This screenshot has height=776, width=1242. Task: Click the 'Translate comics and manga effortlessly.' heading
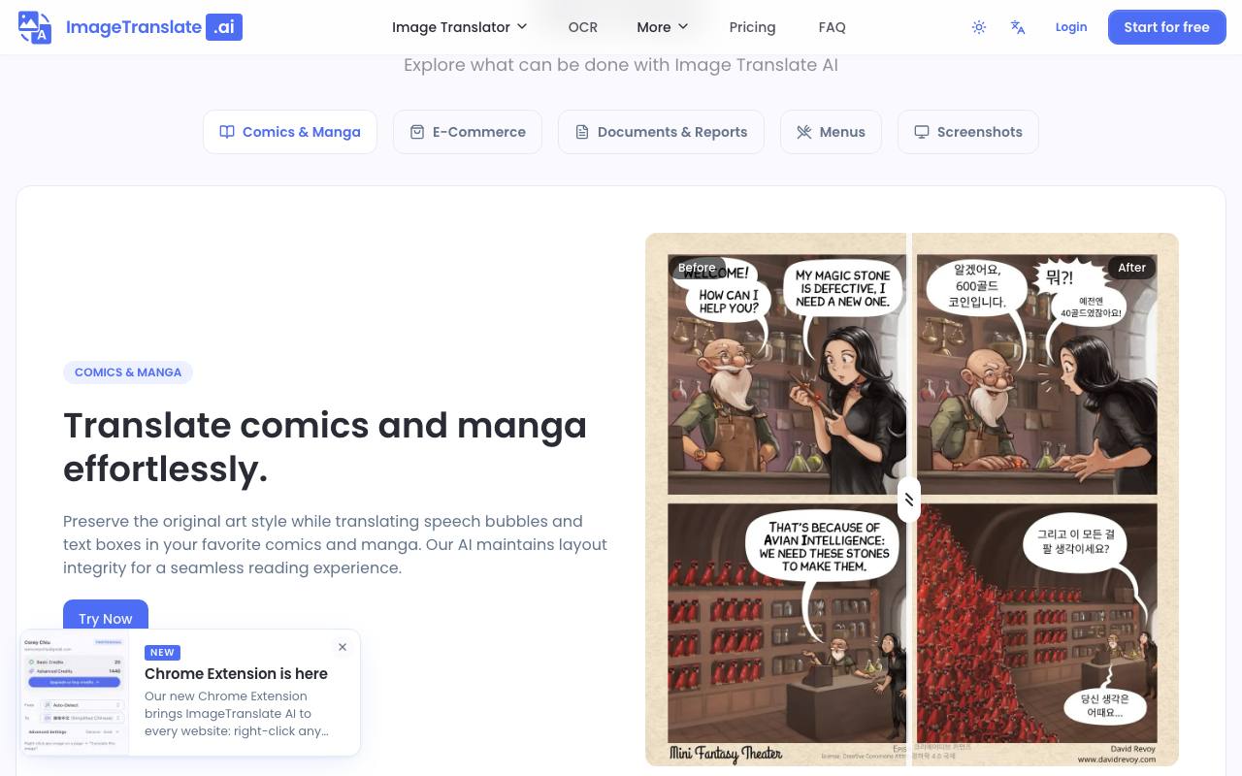coord(325,447)
